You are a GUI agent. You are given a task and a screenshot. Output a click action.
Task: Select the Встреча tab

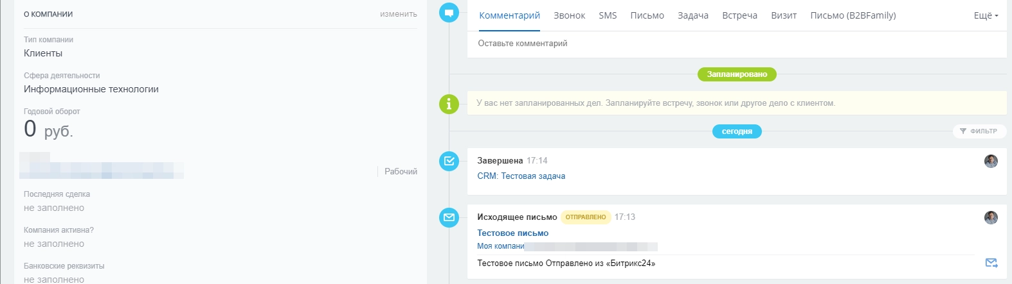click(x=739, y=15)
